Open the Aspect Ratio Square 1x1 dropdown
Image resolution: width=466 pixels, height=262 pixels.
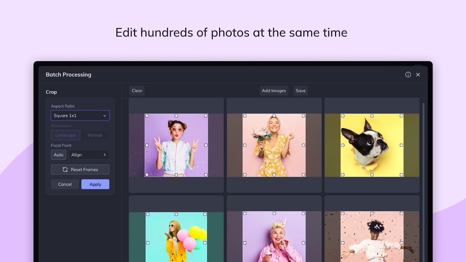80,116
